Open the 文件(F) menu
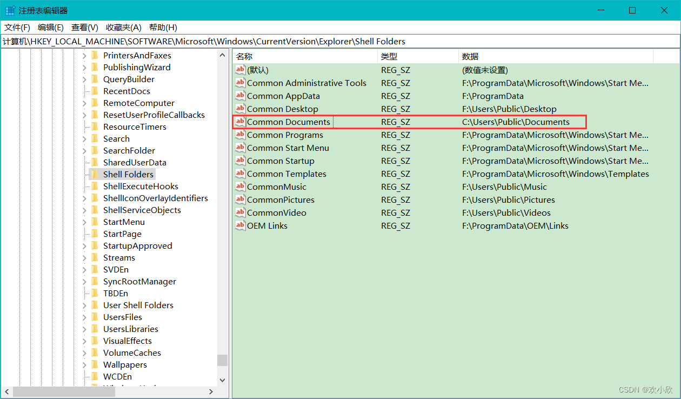 click(x=17, y=27)
